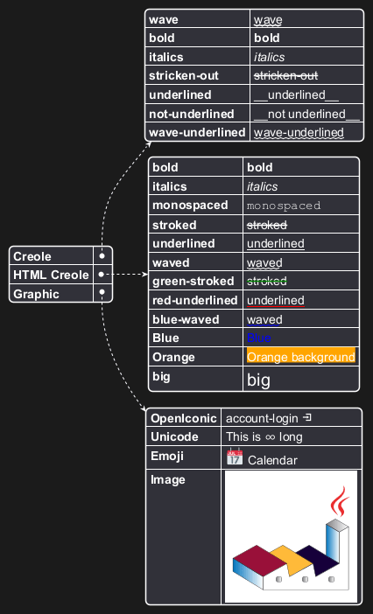The width and height of the screenshot is (373, 614).
Task: Click the calendar emoji icon
Action: pos(235,457)
